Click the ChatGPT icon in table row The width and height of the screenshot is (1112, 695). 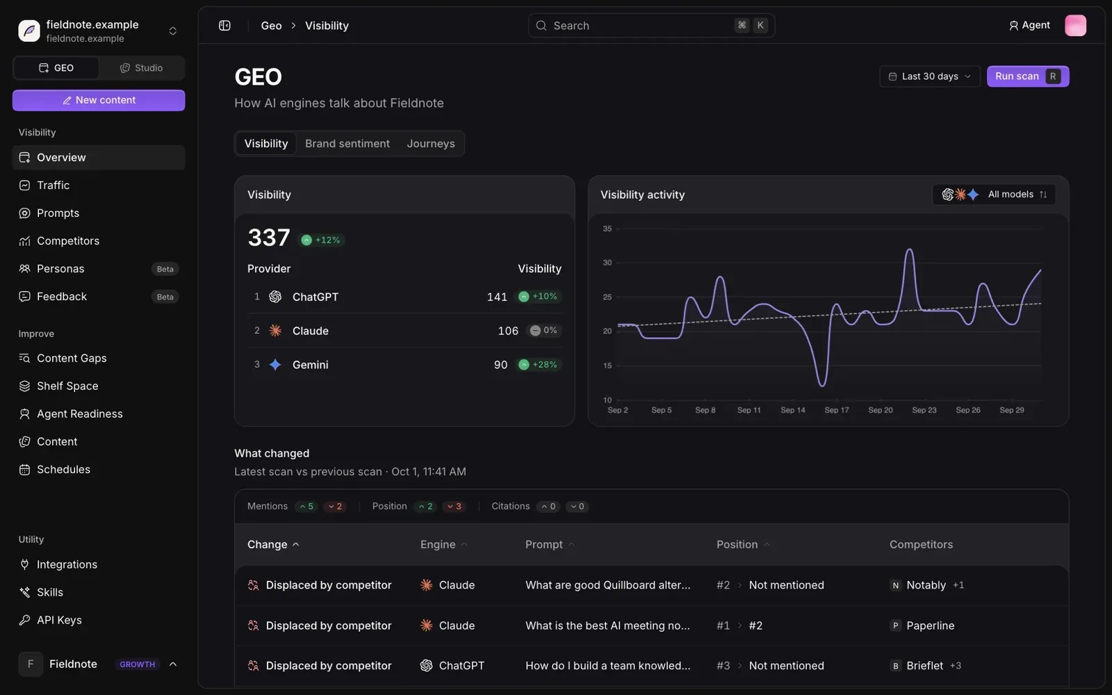[x=426, y=666]
